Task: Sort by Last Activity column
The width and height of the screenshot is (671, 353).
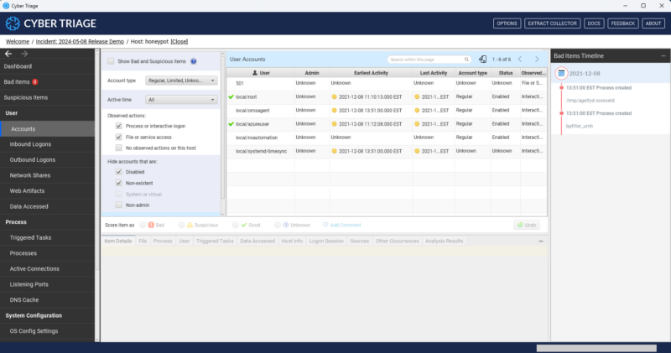Action: click(x=434, y=73)
